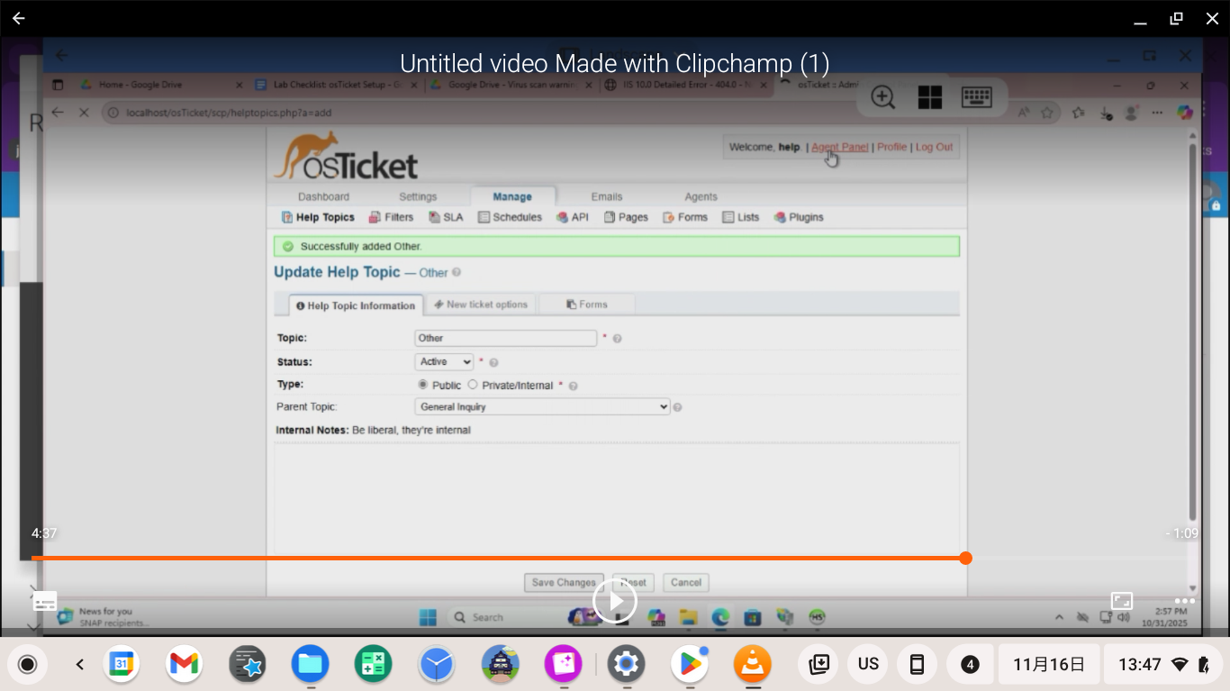Open the Help Topics submenu item
This screenshot has height=691, width=1230.
318,217
